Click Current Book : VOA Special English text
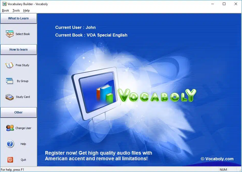The height and width of the screenshot is (172, 242). click(91, 35)
